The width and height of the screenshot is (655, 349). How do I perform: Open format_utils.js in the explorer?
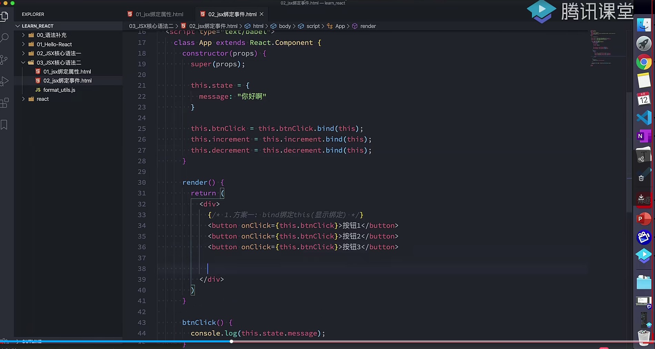(x=59, y=90)
